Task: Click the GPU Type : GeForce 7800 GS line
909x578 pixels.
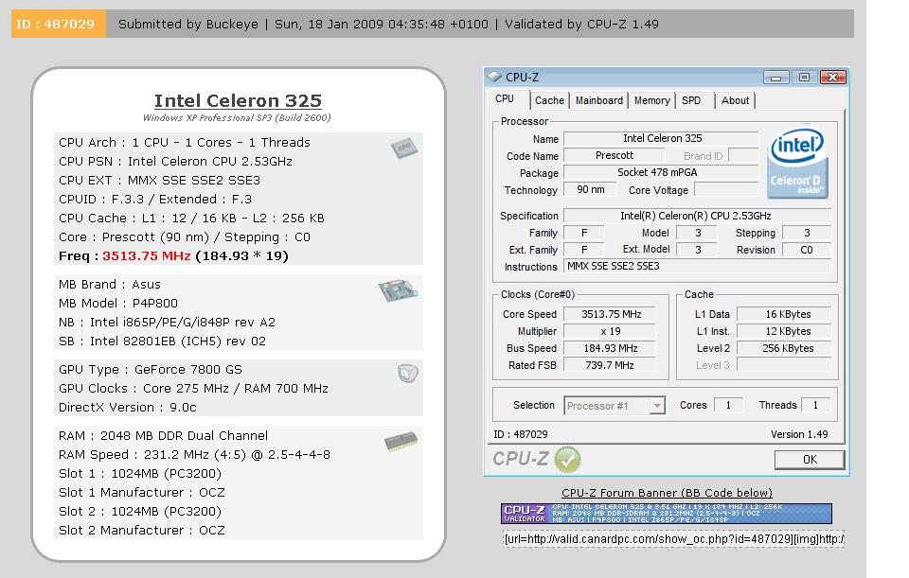Action: point(151,370)
